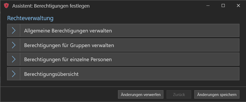Click empty footer area left of Änderungen verwerfen
This screenshot has width=246, height=102.
[x=59, y=94]
